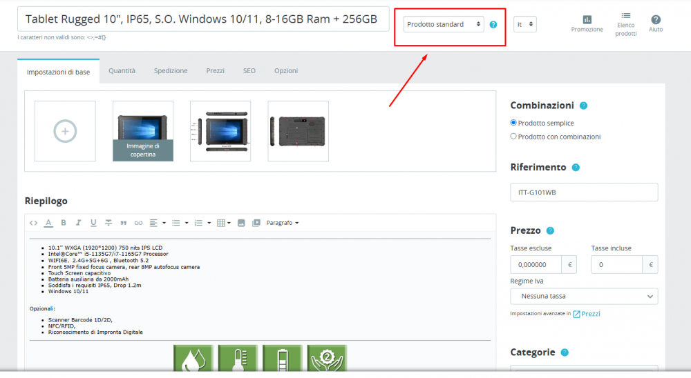Insert media video in editor
Screen dimensions: 691x378
(x=256, y=223)
